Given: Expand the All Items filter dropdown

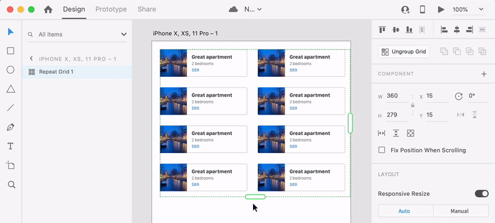Looking at the screenshot, I should tap(124, 35).
